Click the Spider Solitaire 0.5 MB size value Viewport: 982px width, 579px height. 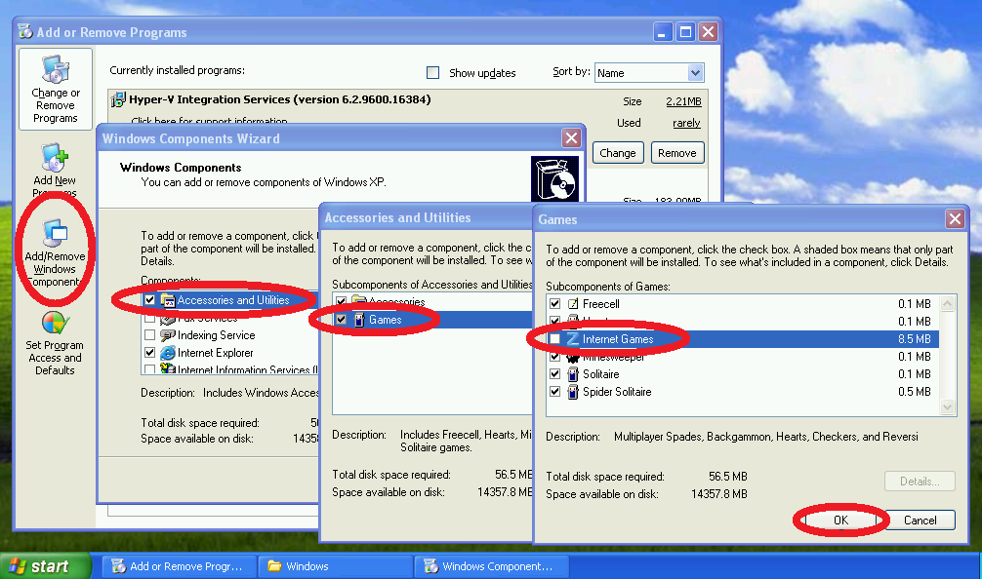[915, 392]
